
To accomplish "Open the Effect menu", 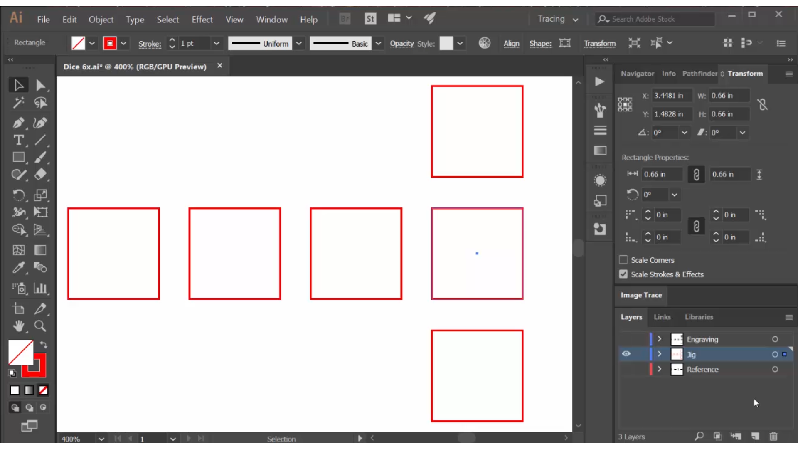I will pyautogui.click(x=202, y=19).
